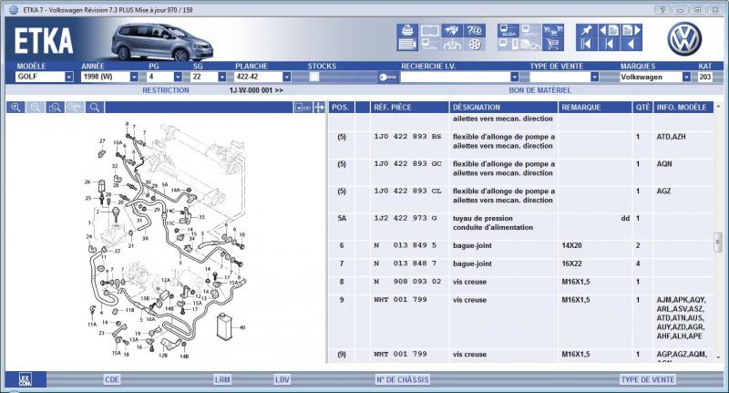Click the parts list scrollbar thumb
Image resolution: width=729 pixels, height=393 pixels.
click(x=718, y=243)
